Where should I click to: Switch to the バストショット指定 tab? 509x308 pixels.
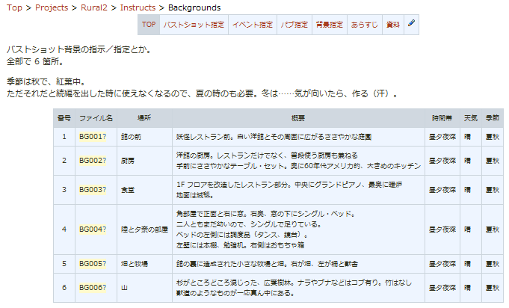click(x=194, y=25)
